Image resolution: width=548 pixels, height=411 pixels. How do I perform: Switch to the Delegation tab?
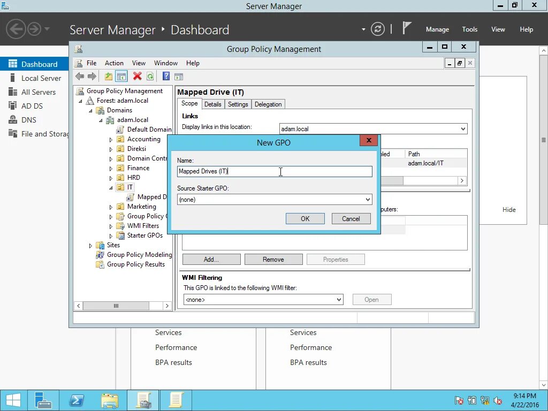pos(268,104)
